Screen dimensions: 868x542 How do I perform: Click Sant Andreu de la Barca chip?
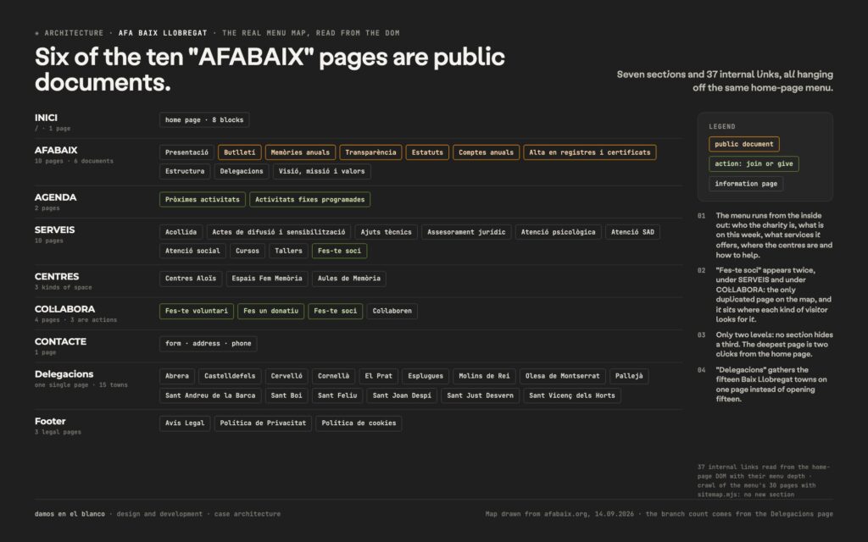210,396
